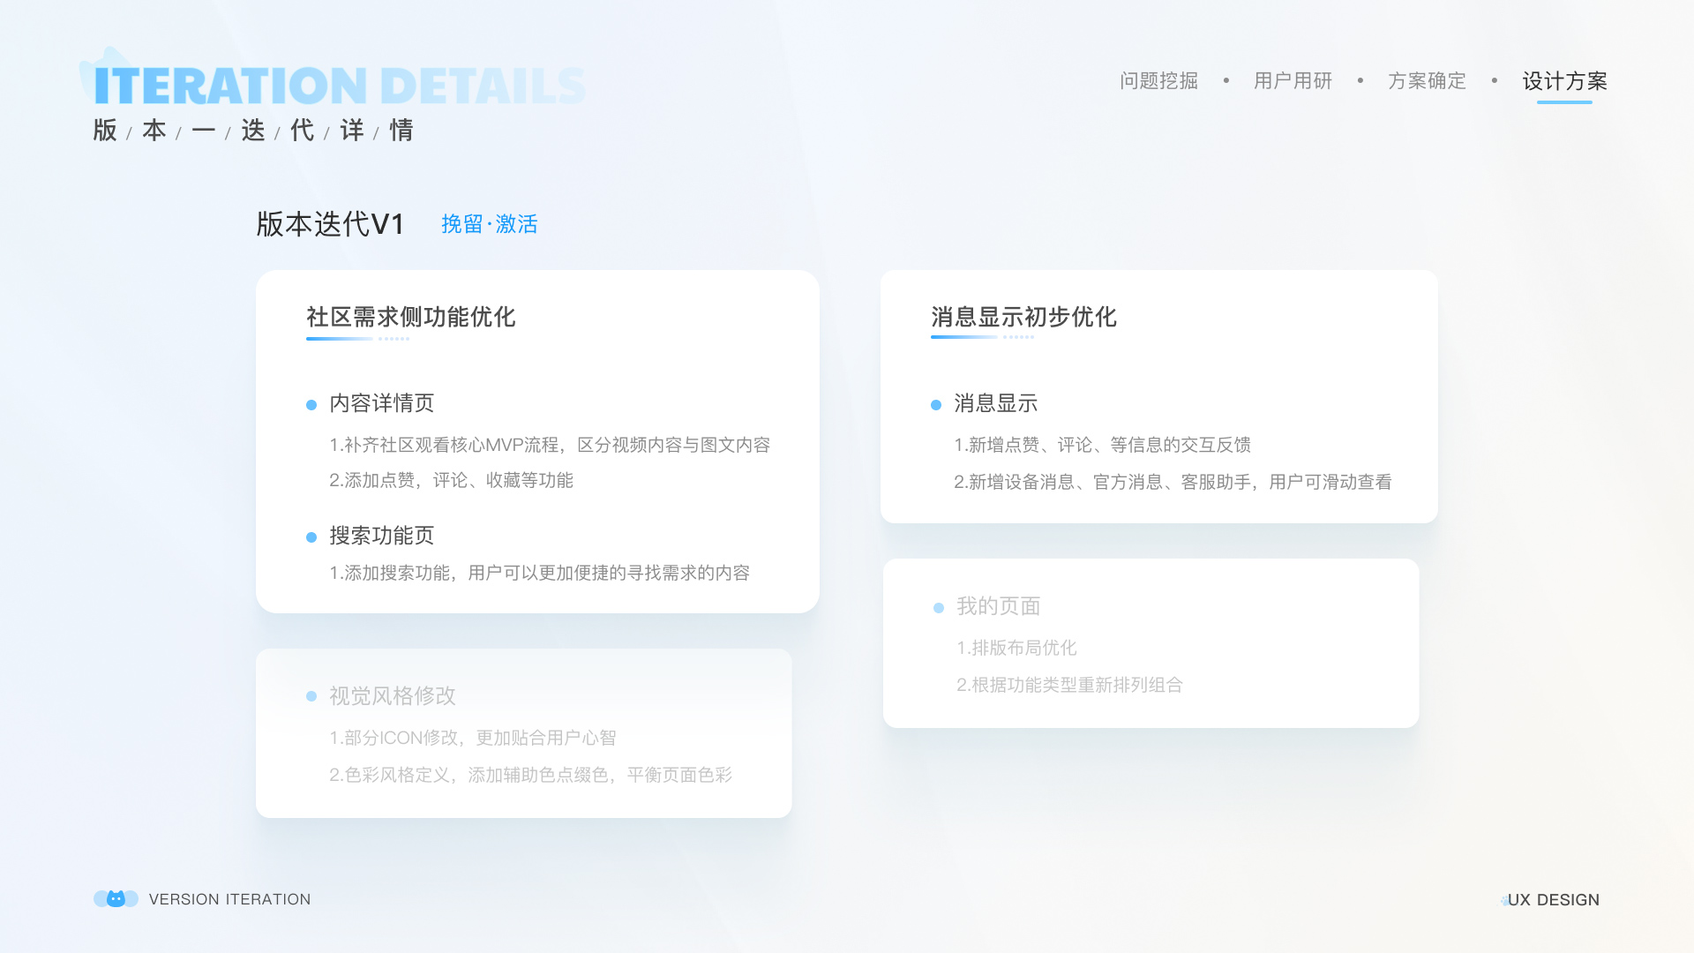Select the 版本迭代V1 title
Viewport: 1694px width, 953px height.
coord(330,224)
